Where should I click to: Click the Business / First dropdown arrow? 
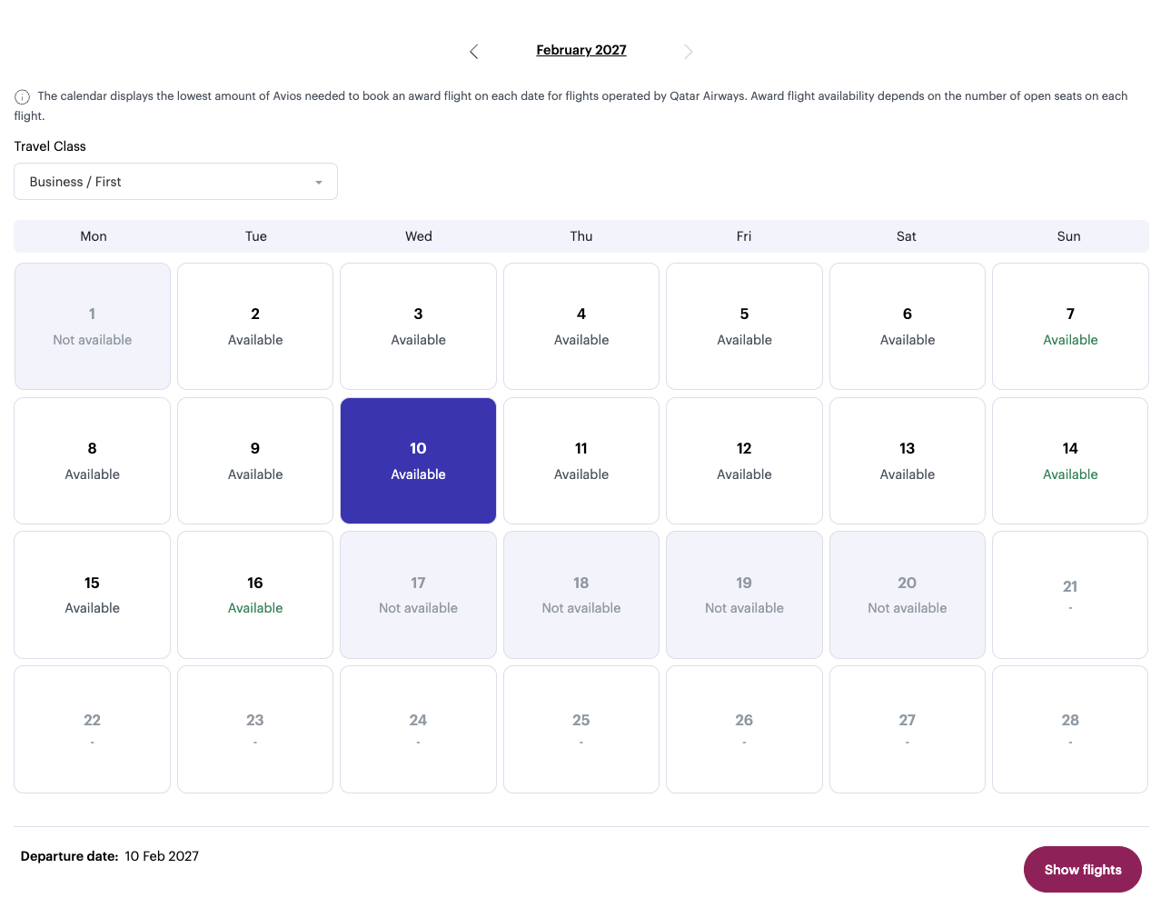[319, 183]
